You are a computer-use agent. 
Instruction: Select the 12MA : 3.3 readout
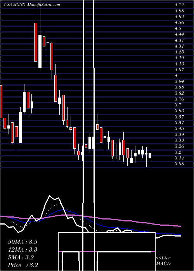tap(23, 250)
